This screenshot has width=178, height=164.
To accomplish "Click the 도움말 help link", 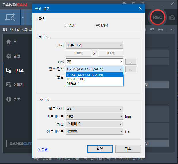I will (x=43, y=149).
